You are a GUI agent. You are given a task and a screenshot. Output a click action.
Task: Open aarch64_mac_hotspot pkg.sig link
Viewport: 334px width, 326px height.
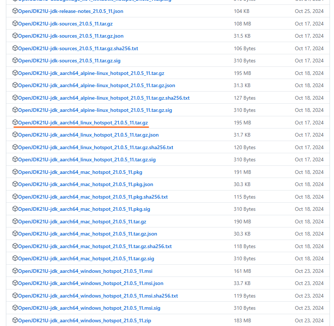click(84, 209)
